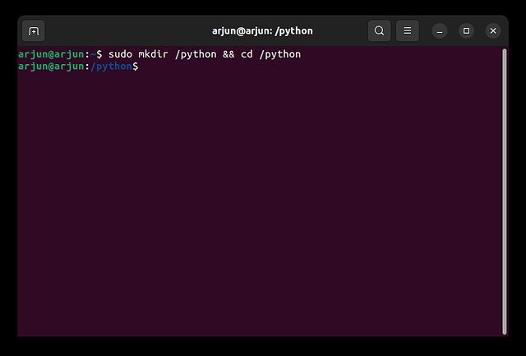This screenshot has width=526, height=356.
Task: Click the '&&' operator in the command
Action: point(228,54)
